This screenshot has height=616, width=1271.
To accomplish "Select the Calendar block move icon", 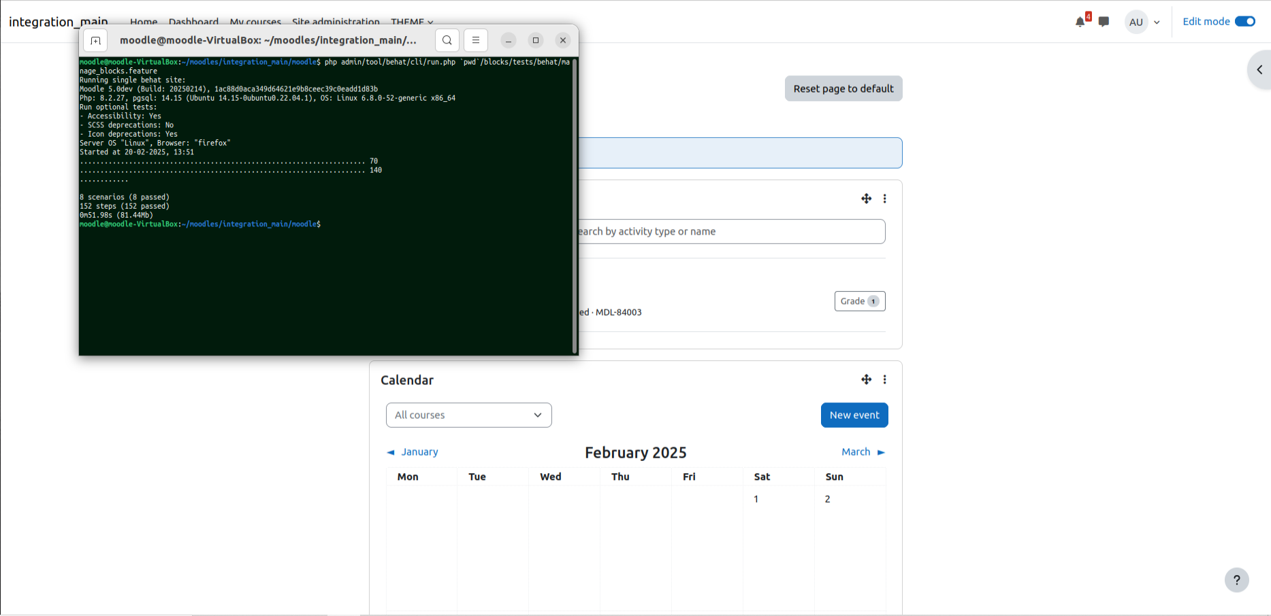I will coord(866,379).
